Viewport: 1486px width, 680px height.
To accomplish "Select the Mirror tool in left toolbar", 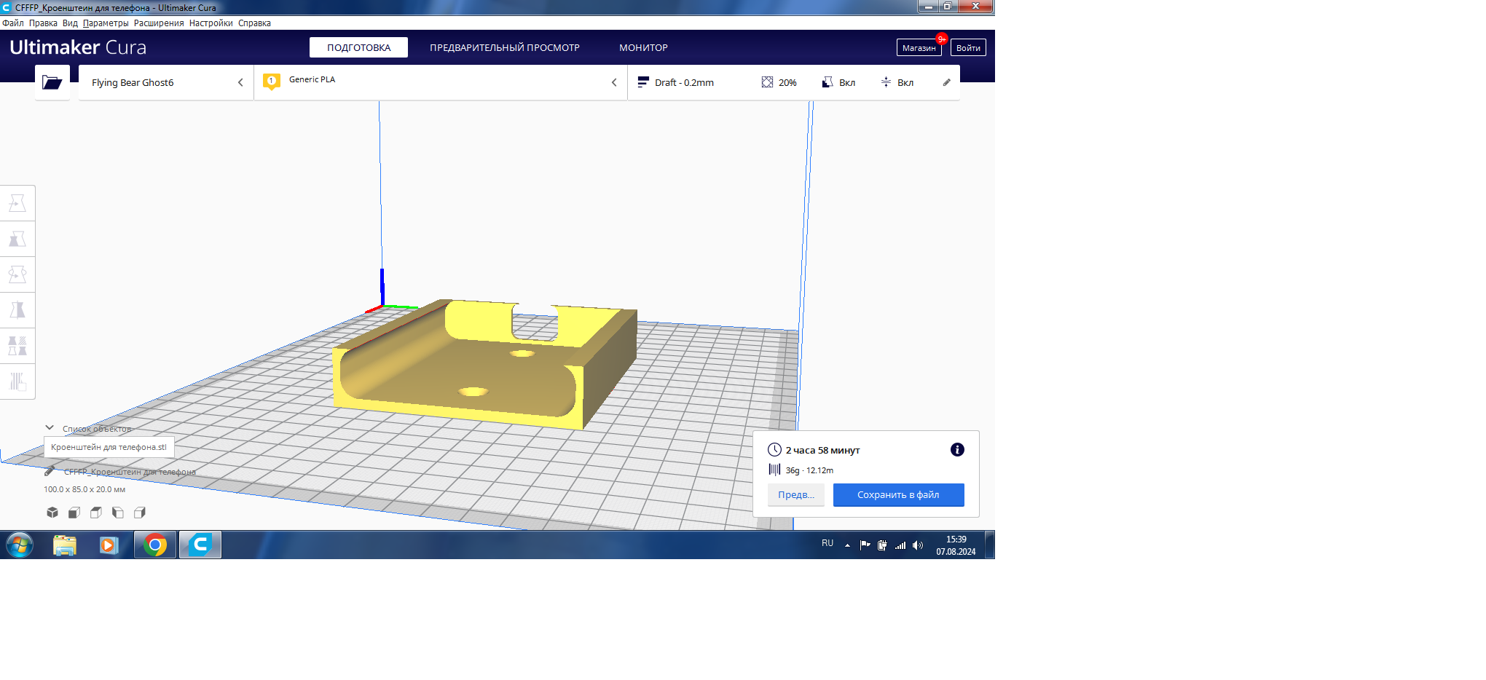I will click(17, 310).
